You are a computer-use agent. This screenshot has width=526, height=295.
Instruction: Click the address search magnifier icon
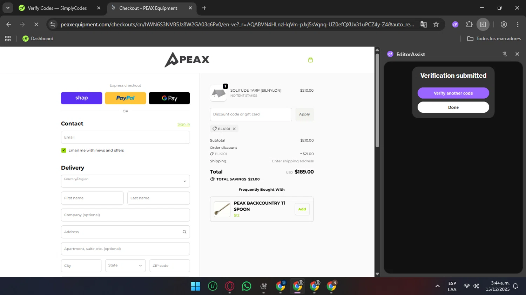click(x=184, y=232)
